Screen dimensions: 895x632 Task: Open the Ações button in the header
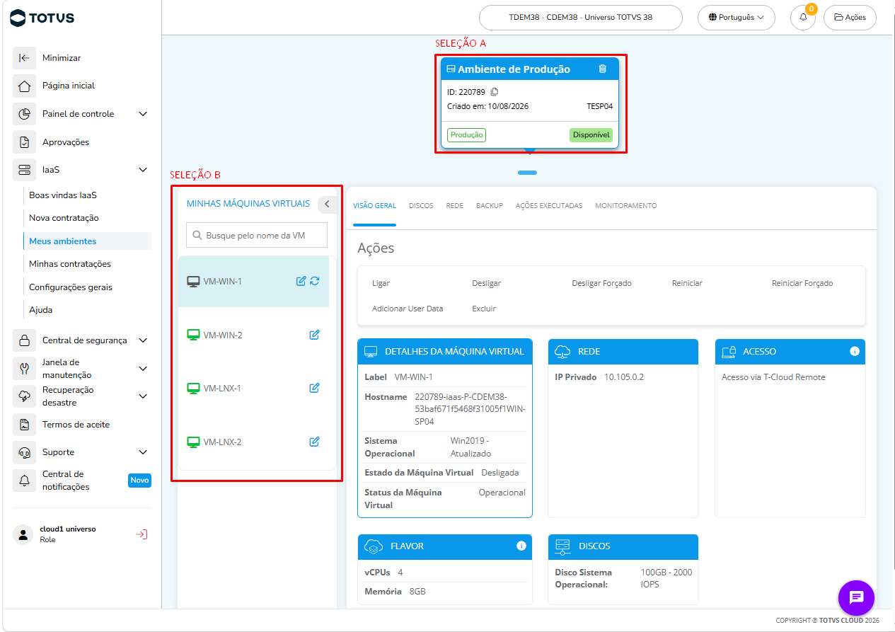click(x=850, y=18)
